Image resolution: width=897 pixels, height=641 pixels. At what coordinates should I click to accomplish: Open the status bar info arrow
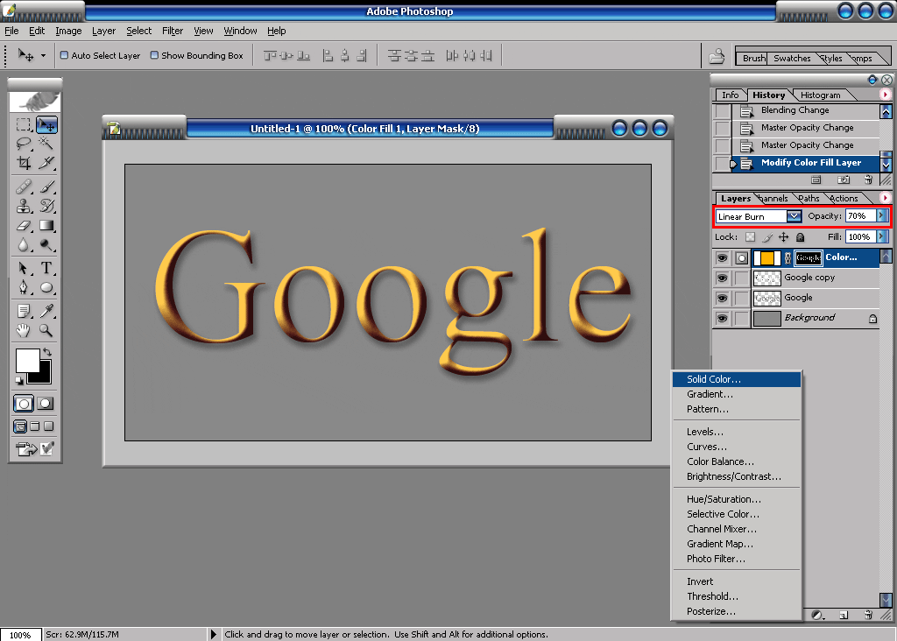214,634
